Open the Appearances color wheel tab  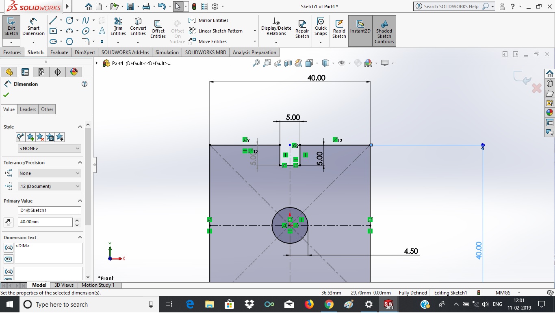(74, 72)
